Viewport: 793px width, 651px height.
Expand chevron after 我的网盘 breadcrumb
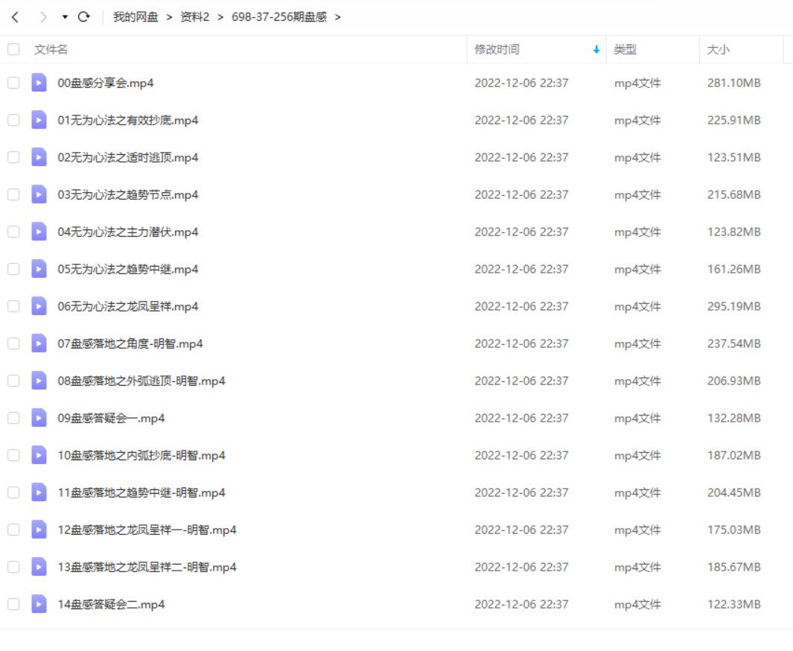(x=170, y=17)
